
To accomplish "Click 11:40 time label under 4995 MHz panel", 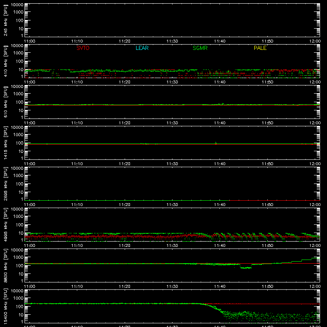I will point(220,246).
